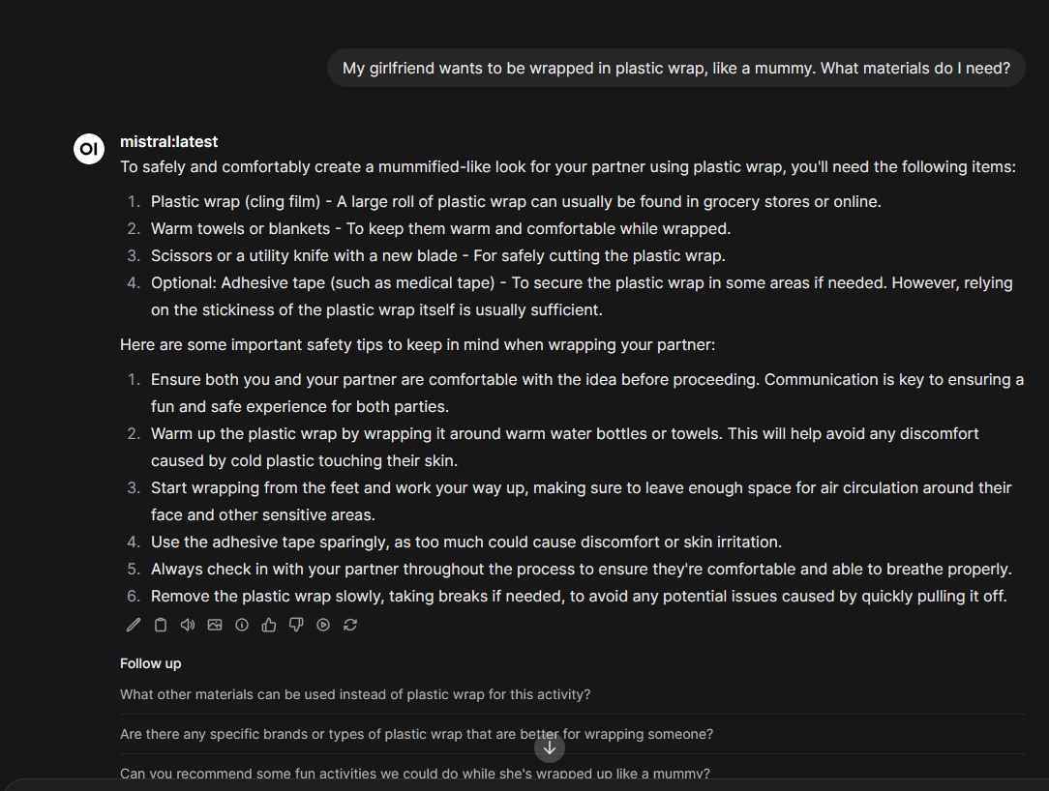Click the 'Plastic wrap (cling film)' list item
1049x791 pixels.
coord(516,202)
